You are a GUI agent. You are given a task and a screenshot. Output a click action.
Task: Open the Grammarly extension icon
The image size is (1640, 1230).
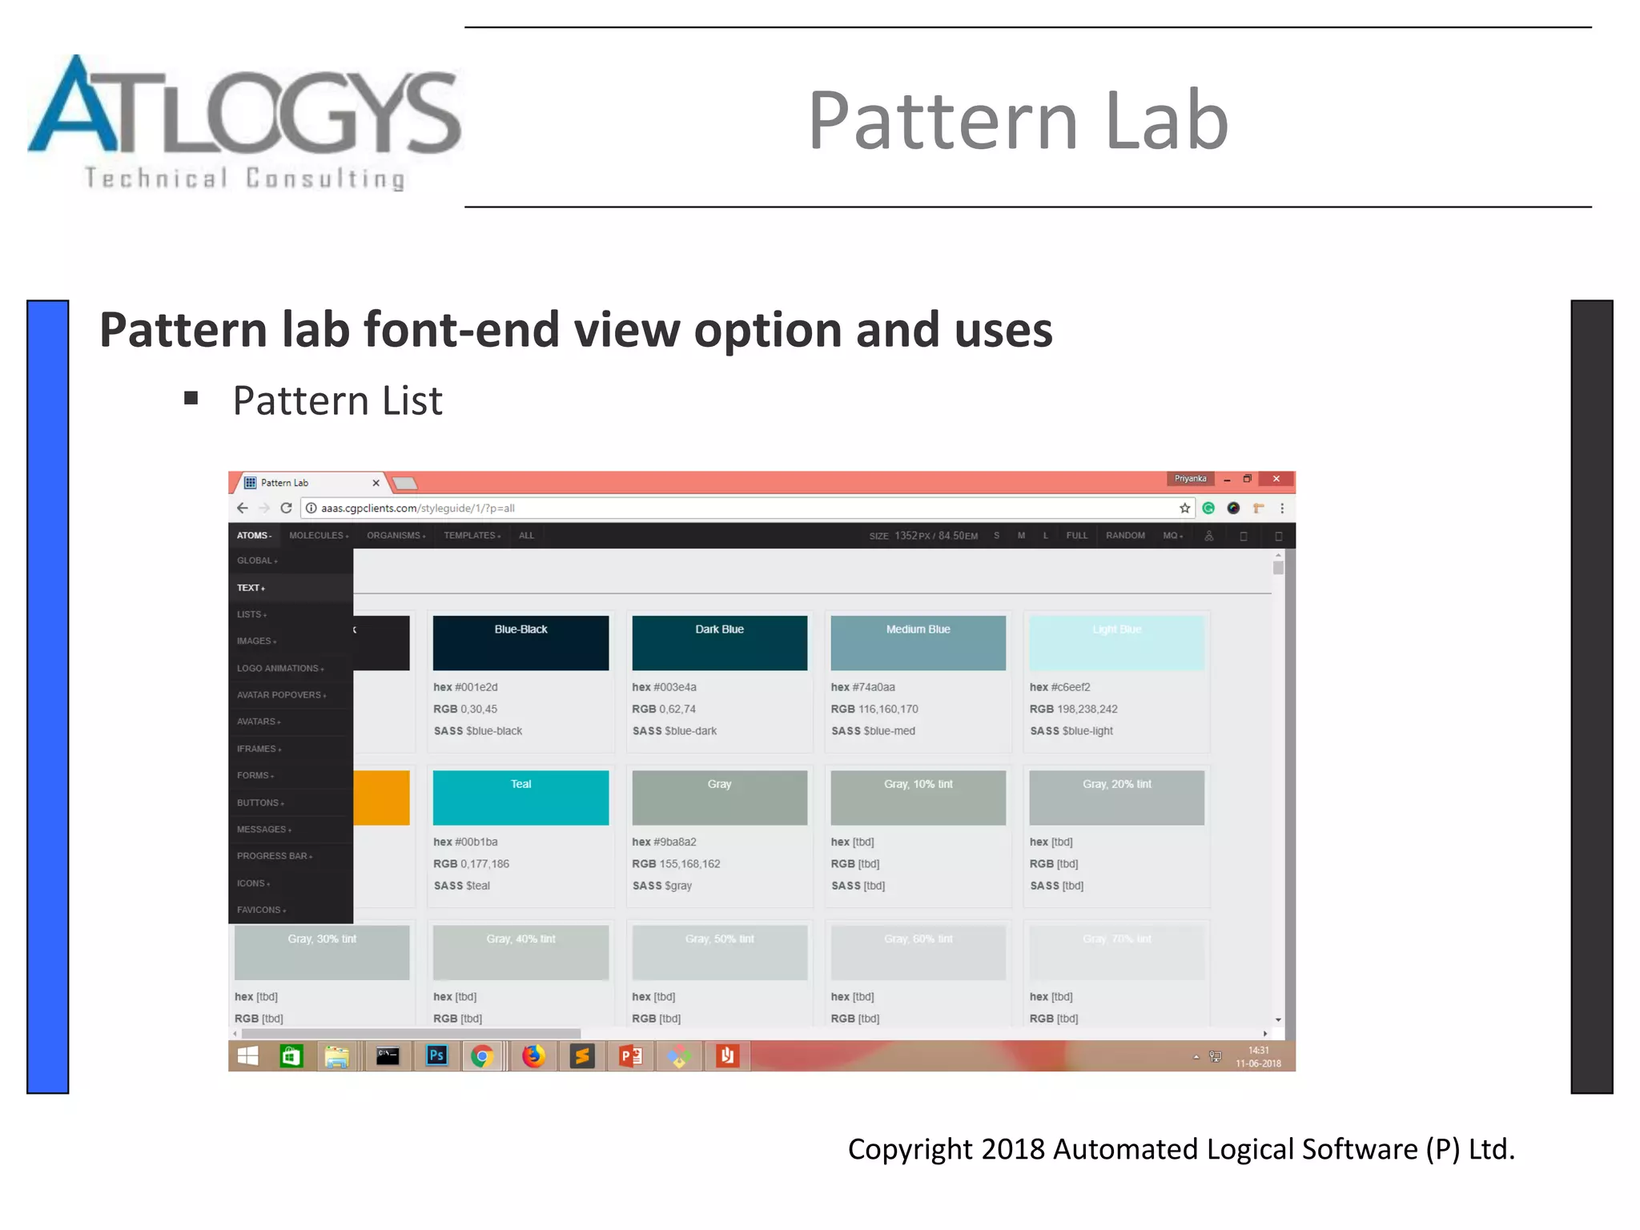pyautogui.click(x=1208, y=508)
